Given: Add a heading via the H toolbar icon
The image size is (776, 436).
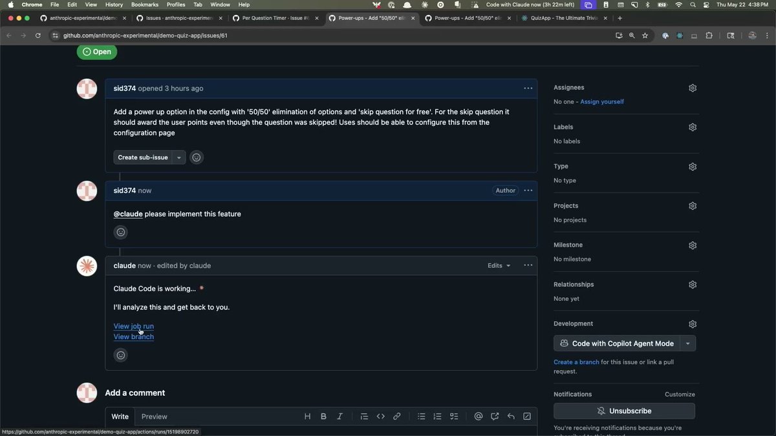Looking at the screenshot, I should point(307,417).
